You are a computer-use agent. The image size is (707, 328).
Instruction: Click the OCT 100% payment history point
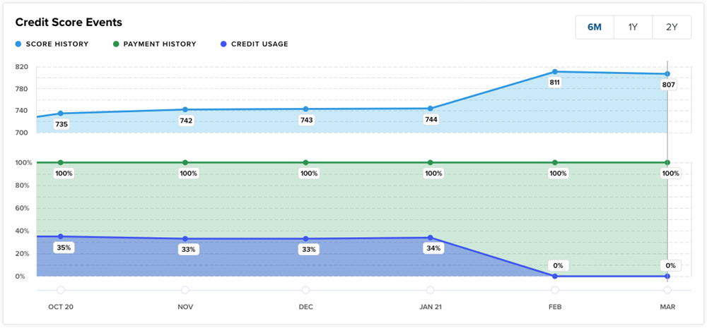(x=60, y=162)
